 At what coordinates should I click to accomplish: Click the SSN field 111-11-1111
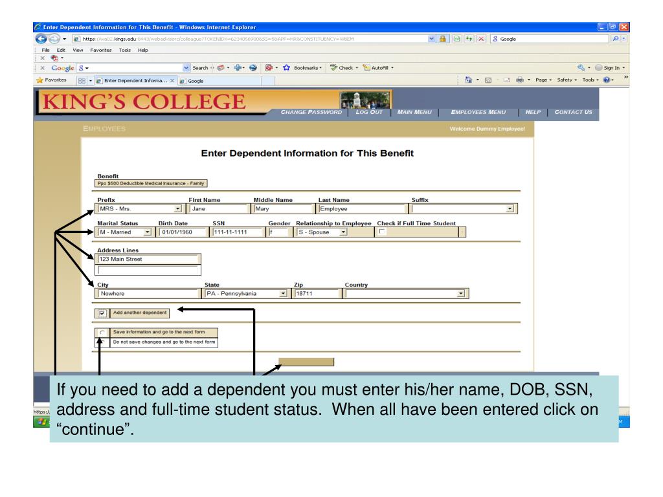click(x=237, y=232)
